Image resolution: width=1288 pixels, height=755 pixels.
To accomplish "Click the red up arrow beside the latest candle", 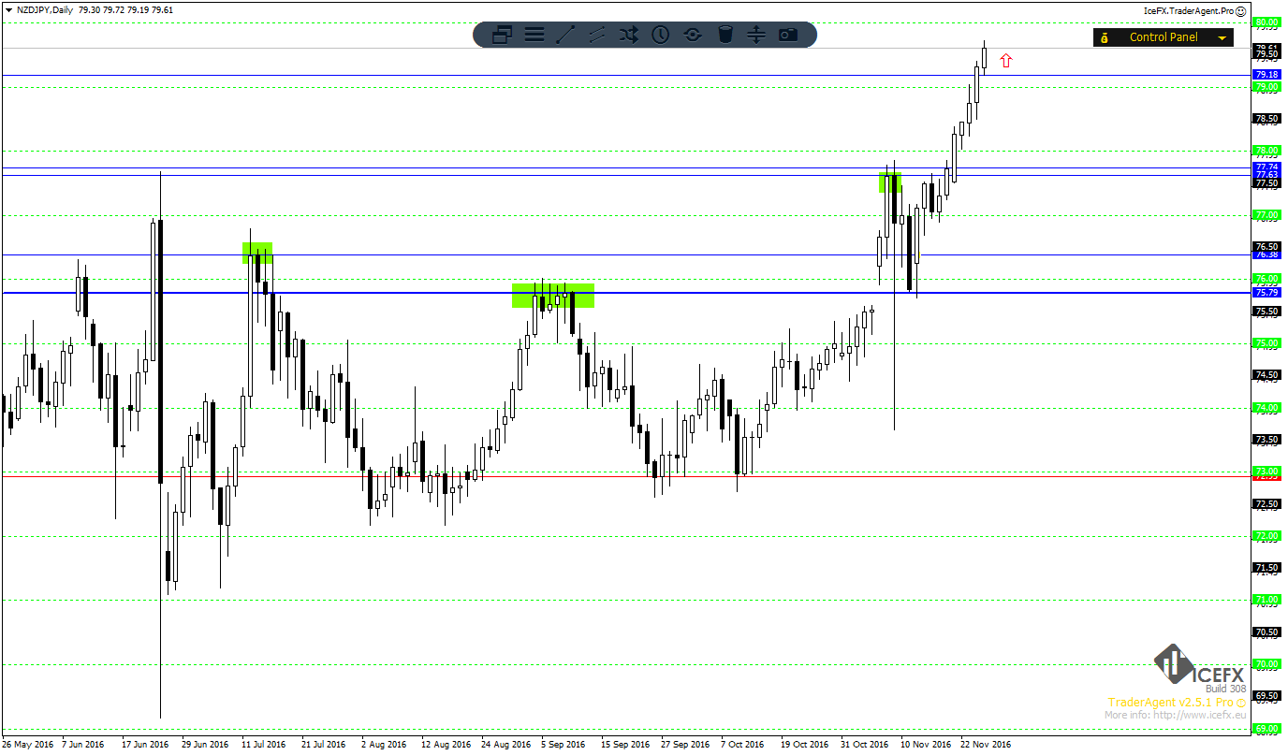I will coord(1006,61).
